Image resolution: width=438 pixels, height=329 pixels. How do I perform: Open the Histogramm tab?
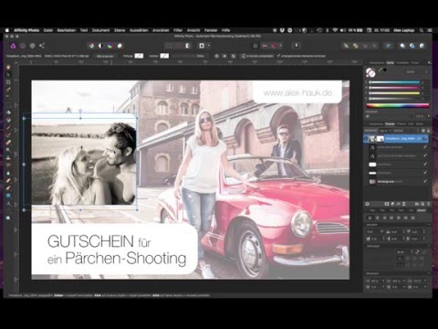[377, 63]
